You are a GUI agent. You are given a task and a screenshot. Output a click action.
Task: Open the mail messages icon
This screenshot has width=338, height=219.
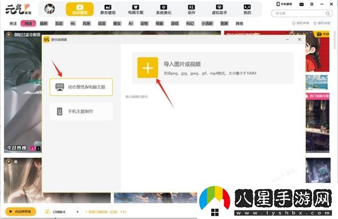[301, 4]
